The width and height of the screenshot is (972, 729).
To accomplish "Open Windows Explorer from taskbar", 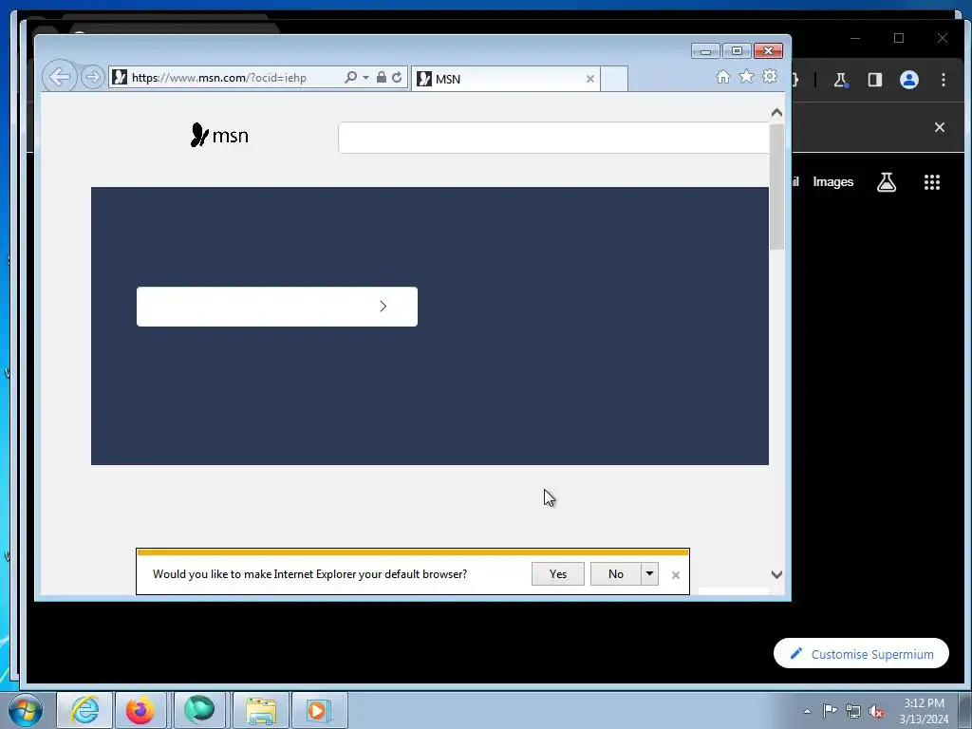I will pyautogui.click(x=261, y=710).
